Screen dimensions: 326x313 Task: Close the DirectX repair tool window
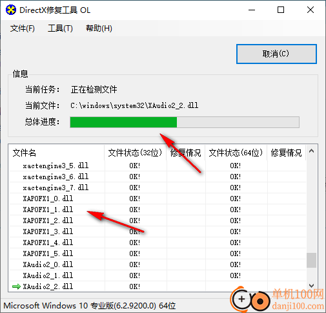[311, 10]
